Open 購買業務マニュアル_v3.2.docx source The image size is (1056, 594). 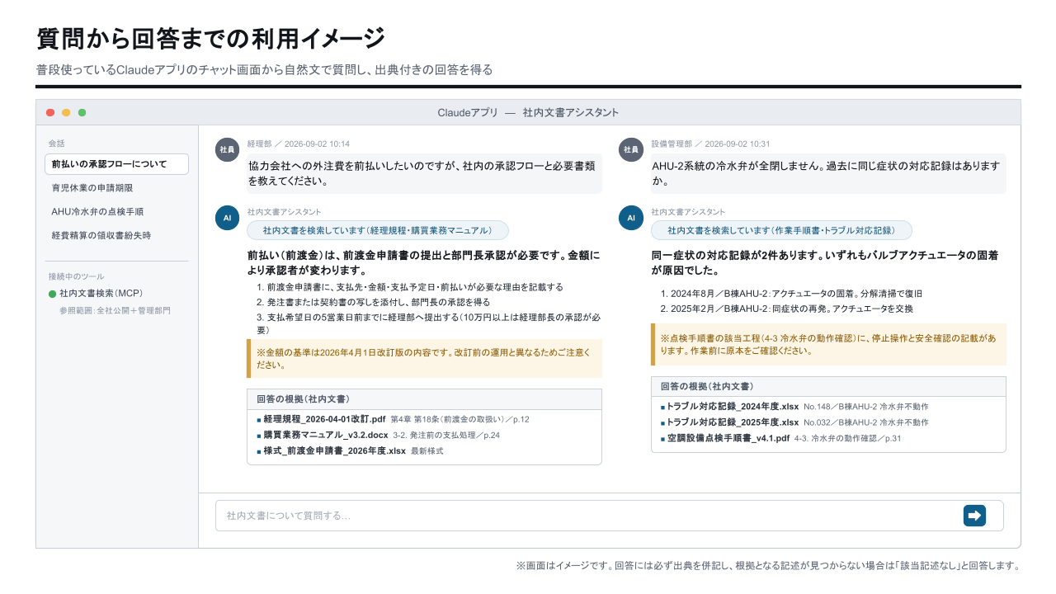pos(326,435)
